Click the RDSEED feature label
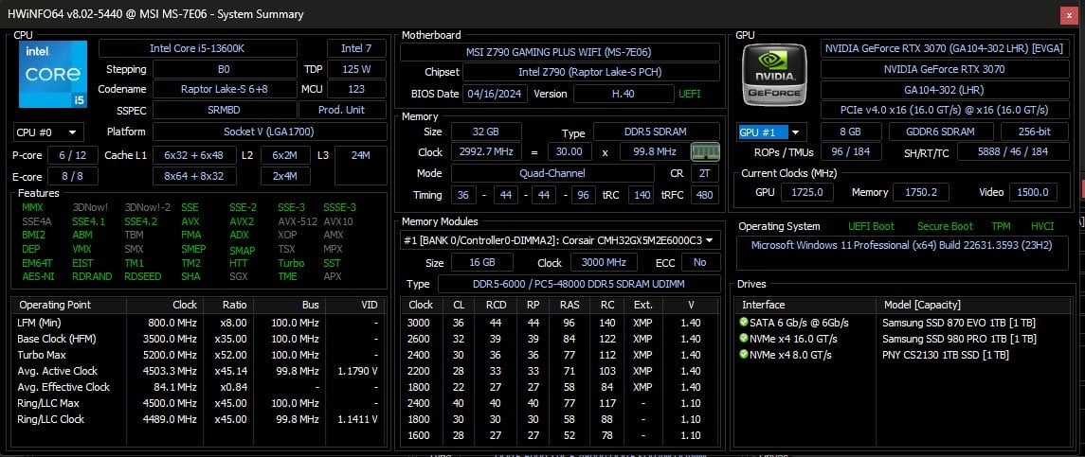This screenshot has width=1085, height=457. (x=142, y=276)
